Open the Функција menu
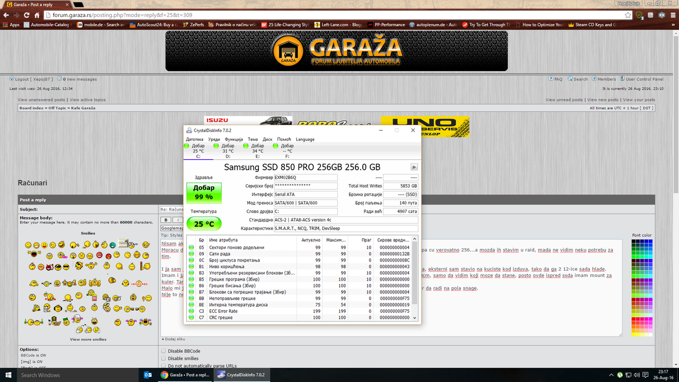 [233, 139]
